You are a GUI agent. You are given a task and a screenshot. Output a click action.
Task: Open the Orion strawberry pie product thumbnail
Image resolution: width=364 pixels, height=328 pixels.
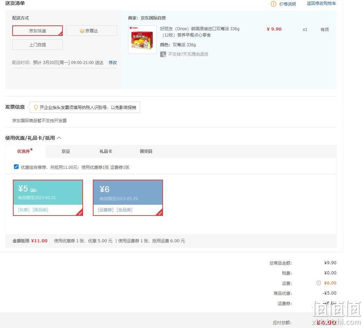pos(142,40)
